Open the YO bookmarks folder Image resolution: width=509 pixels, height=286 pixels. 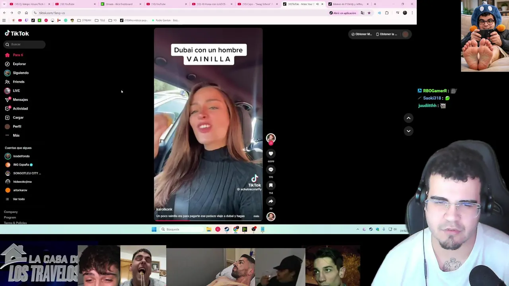tap(113, 20)
